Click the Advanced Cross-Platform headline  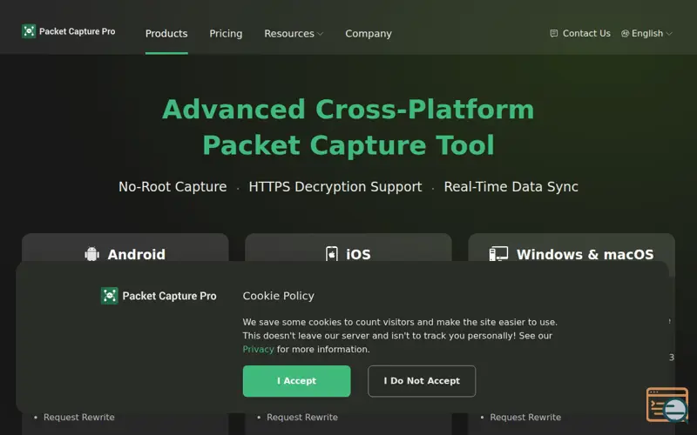(x=348, y=127)
